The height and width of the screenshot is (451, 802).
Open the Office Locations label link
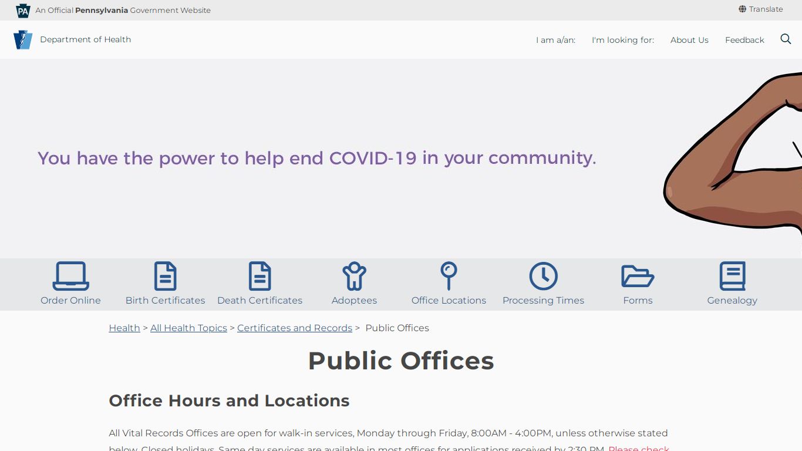point(449,300)
